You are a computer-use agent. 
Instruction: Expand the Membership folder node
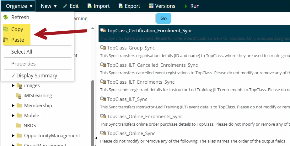[13, 106]
